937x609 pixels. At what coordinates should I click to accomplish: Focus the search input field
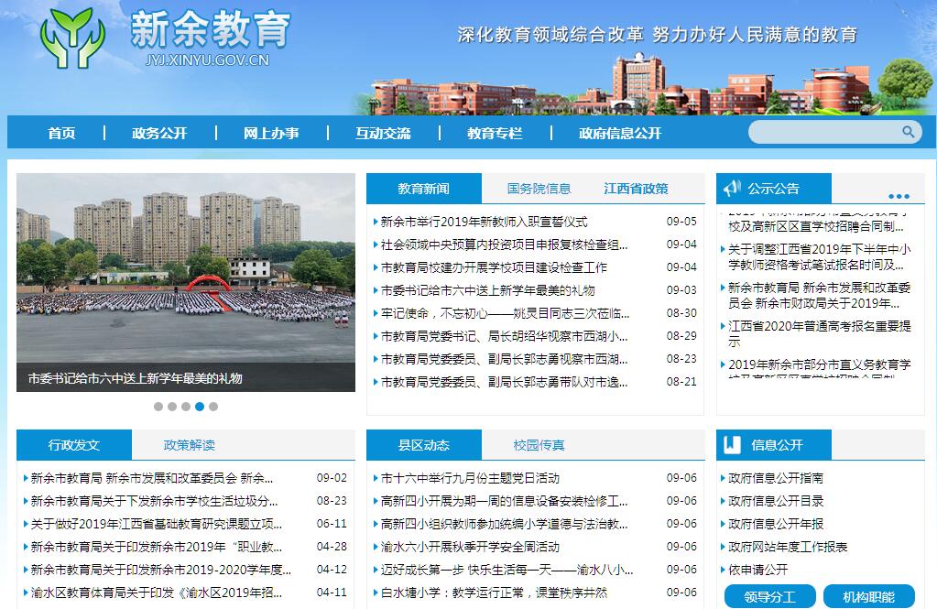pyautogui.click(x=824, y=132)
